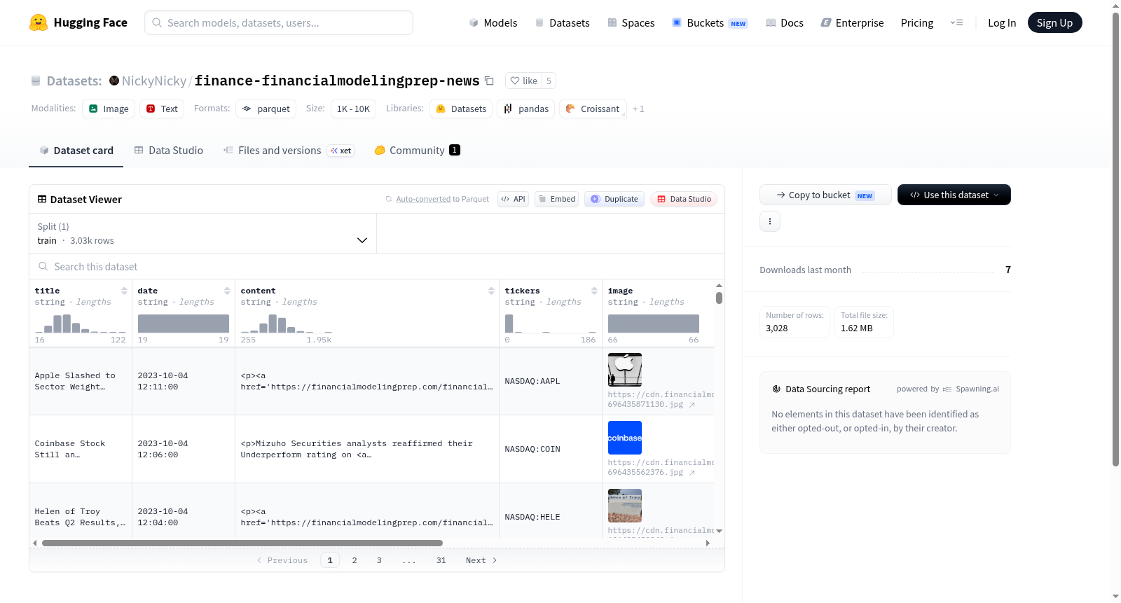
Task: Open the Data Studio button in viewer header
Action: (x=684, y=199)
